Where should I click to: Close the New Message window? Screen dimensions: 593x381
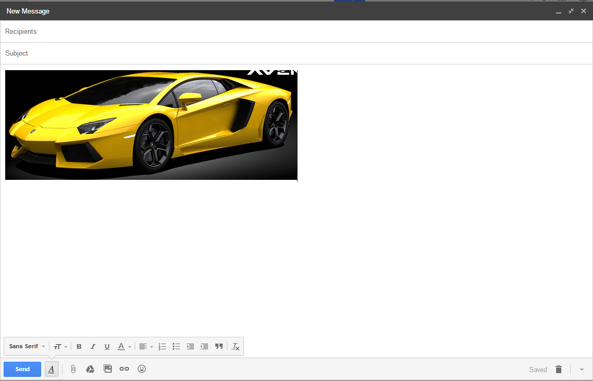[584, 11]
